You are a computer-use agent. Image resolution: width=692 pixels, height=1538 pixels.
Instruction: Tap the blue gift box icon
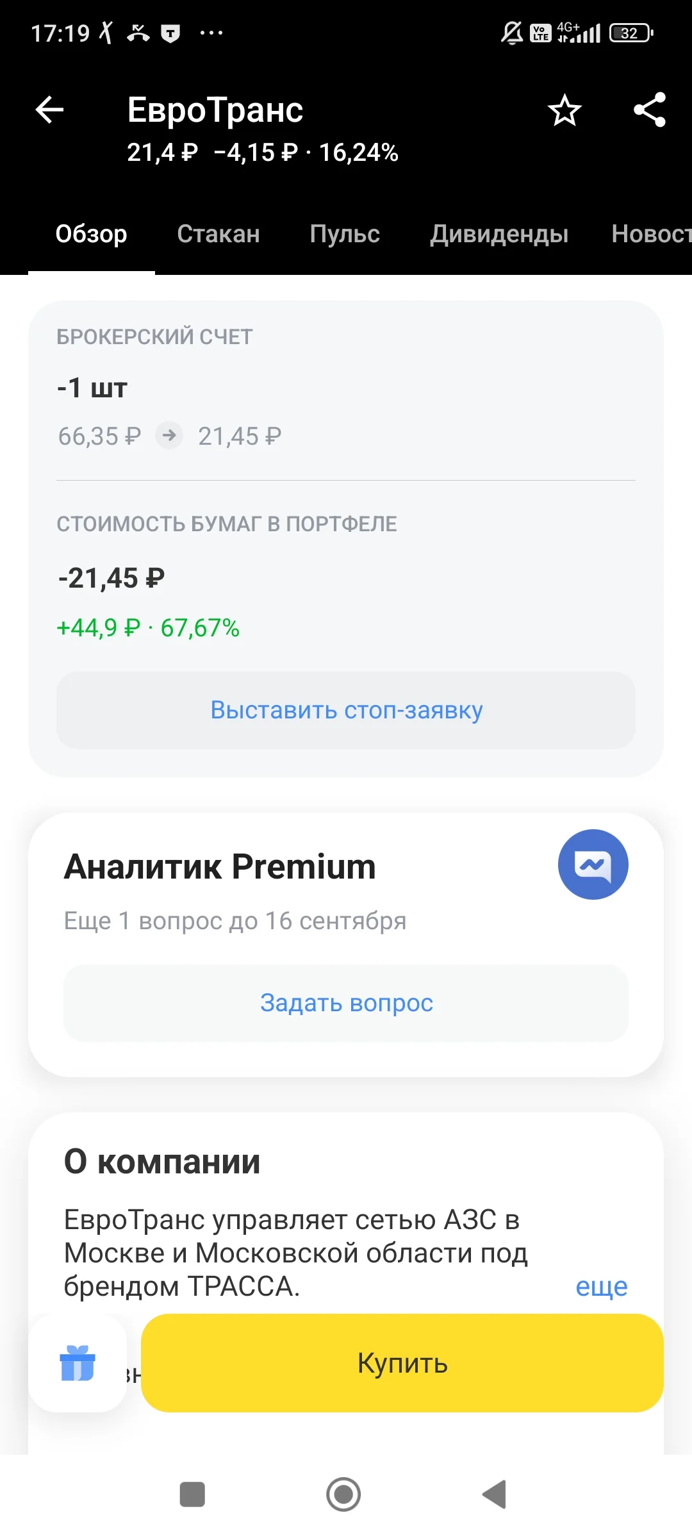[x=78, y=1363]
